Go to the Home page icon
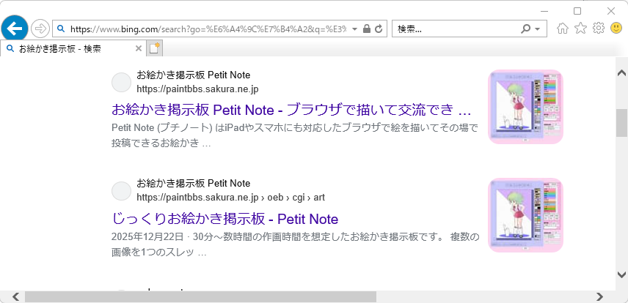Image resolution: width=628 pixels, height=303 pixels. pyautogui.click(x=563, y=29)
